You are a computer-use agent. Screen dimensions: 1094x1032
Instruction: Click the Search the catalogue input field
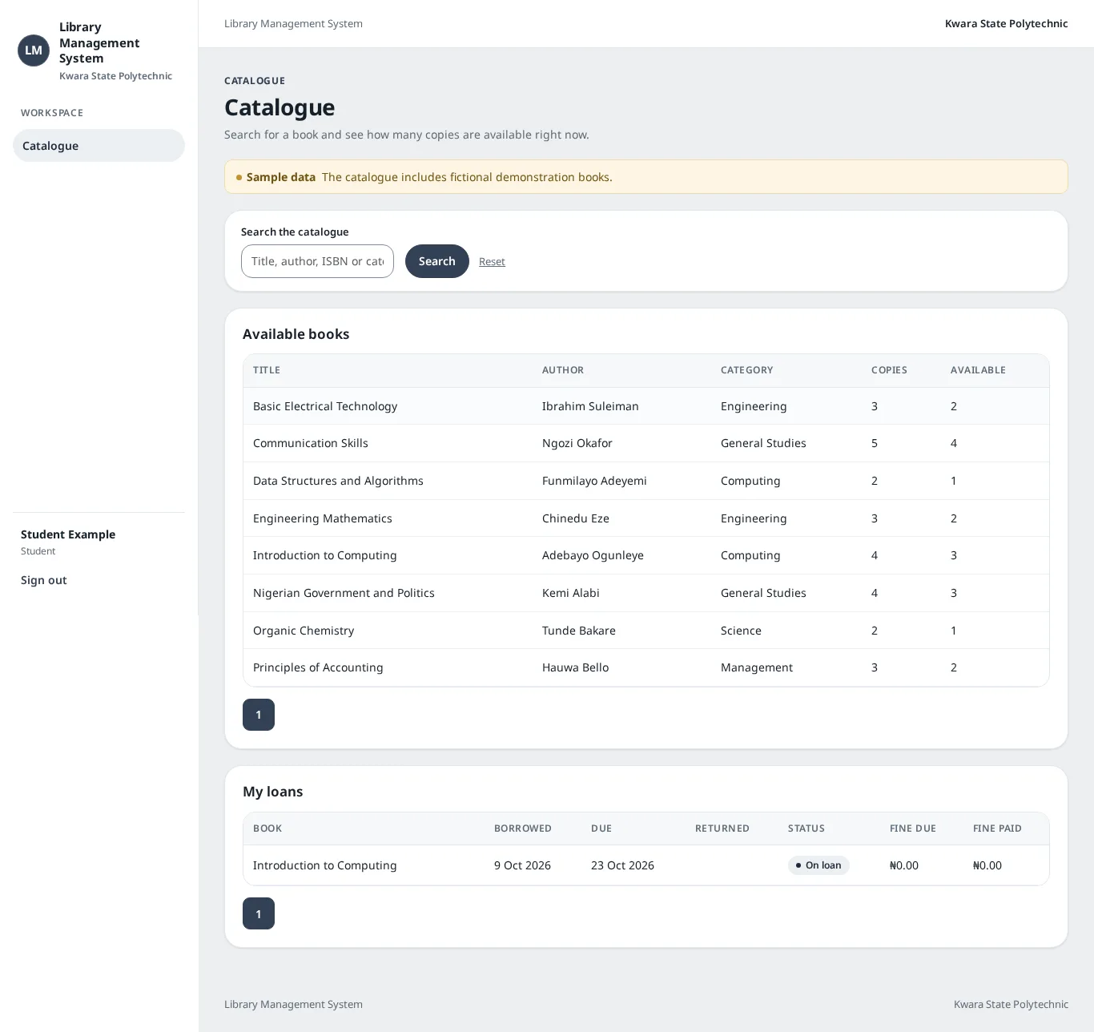click(317, 261)
